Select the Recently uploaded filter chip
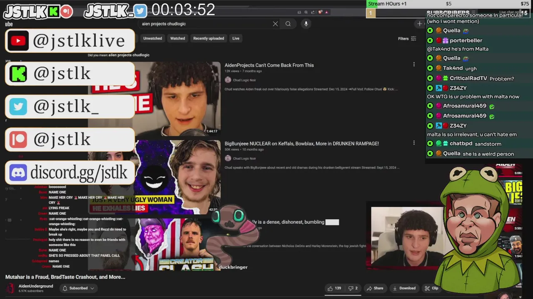533x299 pixels. [x=209, y=38]
